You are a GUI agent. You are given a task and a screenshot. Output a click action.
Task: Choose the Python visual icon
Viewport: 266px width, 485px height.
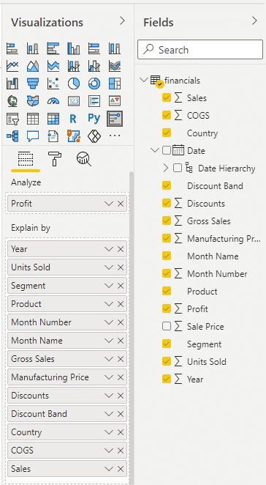click(94, 119)
